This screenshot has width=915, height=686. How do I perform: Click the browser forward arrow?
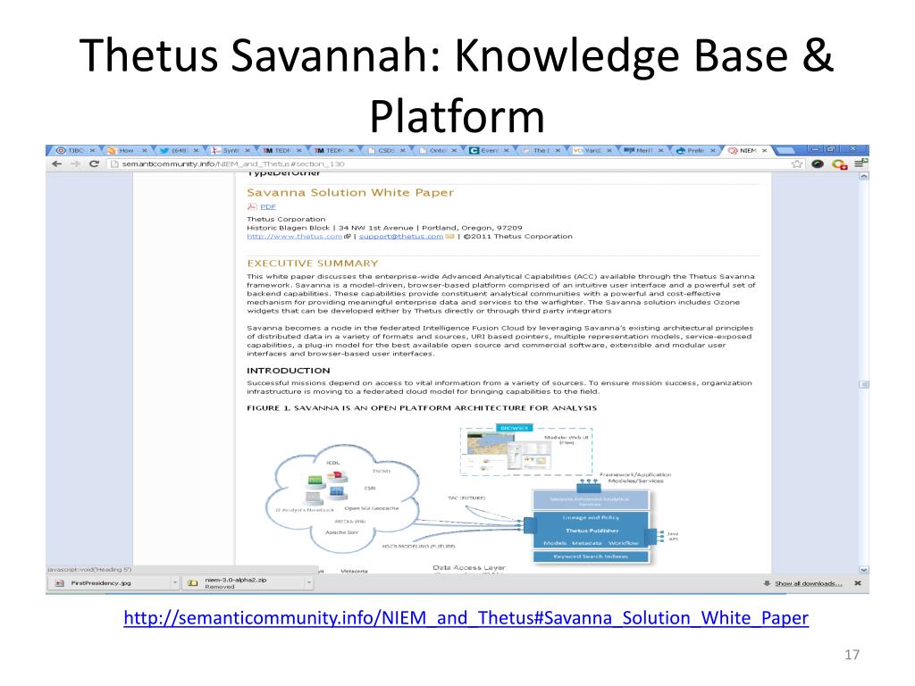(75, 164)
